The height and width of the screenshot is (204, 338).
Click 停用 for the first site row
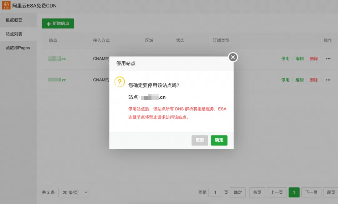click(x=285, y=59)
